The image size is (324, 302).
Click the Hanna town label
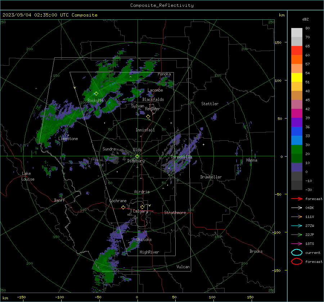[252, 160]
